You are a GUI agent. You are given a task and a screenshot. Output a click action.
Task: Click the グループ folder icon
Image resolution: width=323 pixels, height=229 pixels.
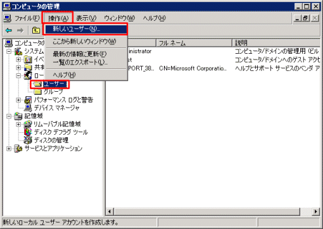click(x=37, y=92)
